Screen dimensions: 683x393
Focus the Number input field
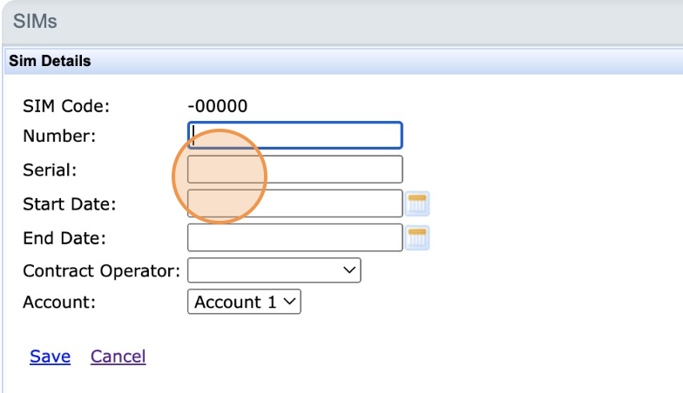(294, 136)
